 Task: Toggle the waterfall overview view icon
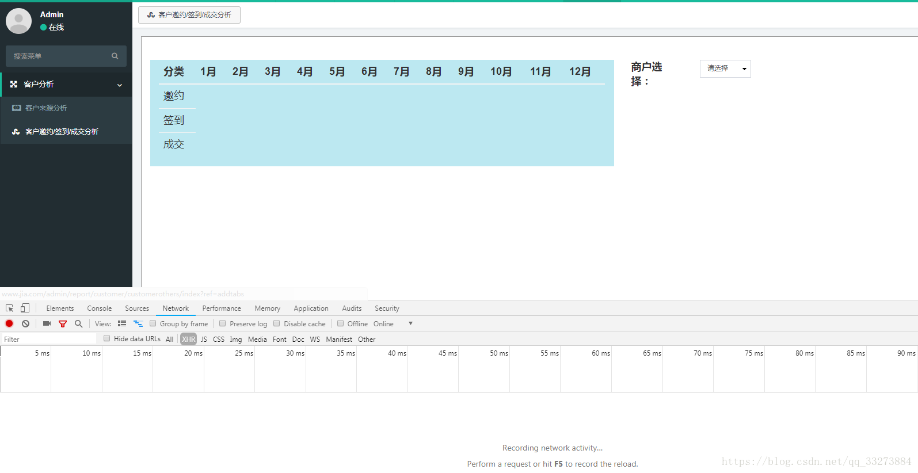pos(138,323)
